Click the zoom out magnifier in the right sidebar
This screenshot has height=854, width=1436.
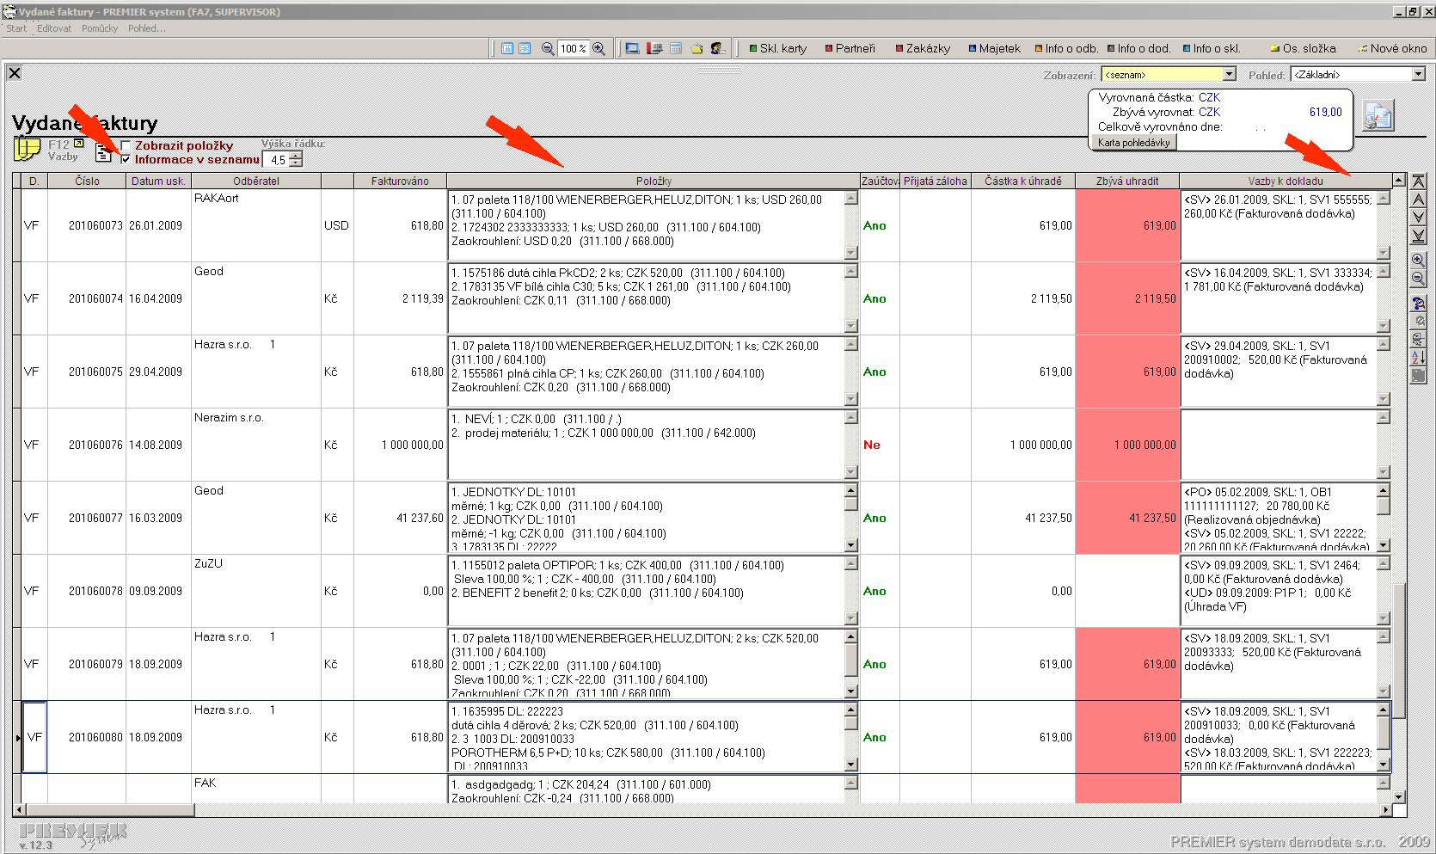[x=1419, y=278]
